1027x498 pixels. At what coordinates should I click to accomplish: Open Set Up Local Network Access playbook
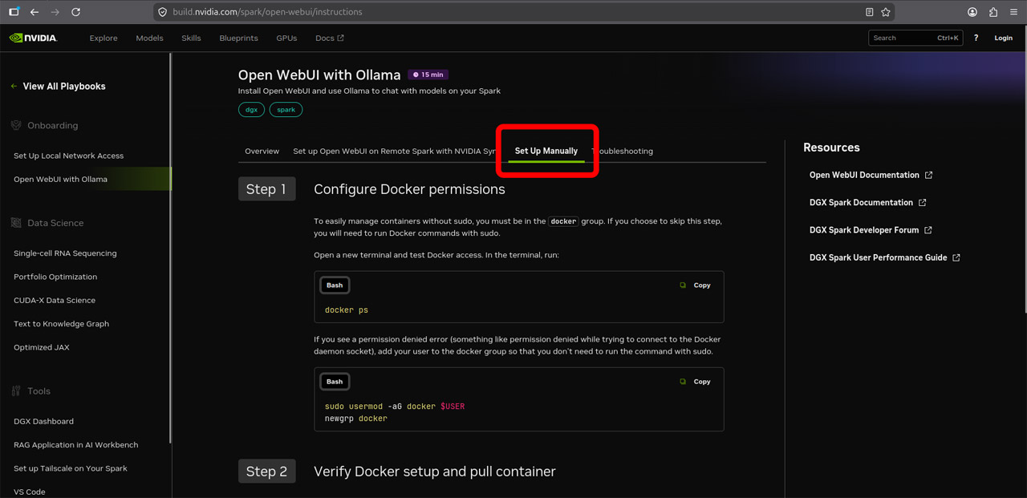pyautogui.click(x=69, y=156)
